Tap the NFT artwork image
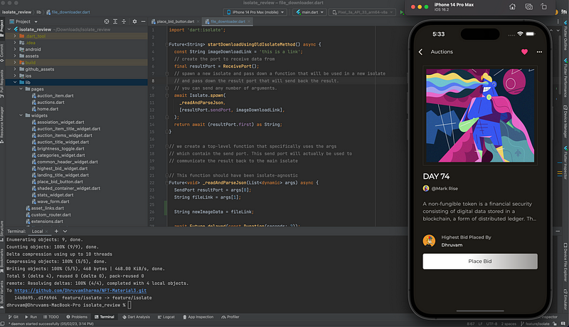The image size is (569, 327). click(480, 115)
